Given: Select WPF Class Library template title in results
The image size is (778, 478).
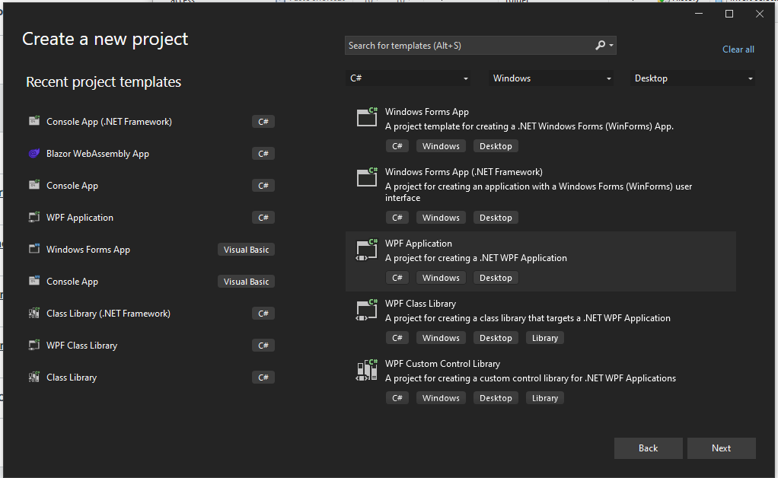Looking at the screenshot, I should pyautogui.click(x=420, y=304).
